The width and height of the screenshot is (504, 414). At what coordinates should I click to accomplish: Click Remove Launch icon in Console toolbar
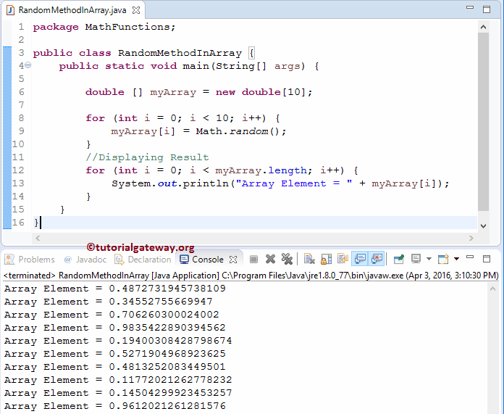tap(270, 259)
